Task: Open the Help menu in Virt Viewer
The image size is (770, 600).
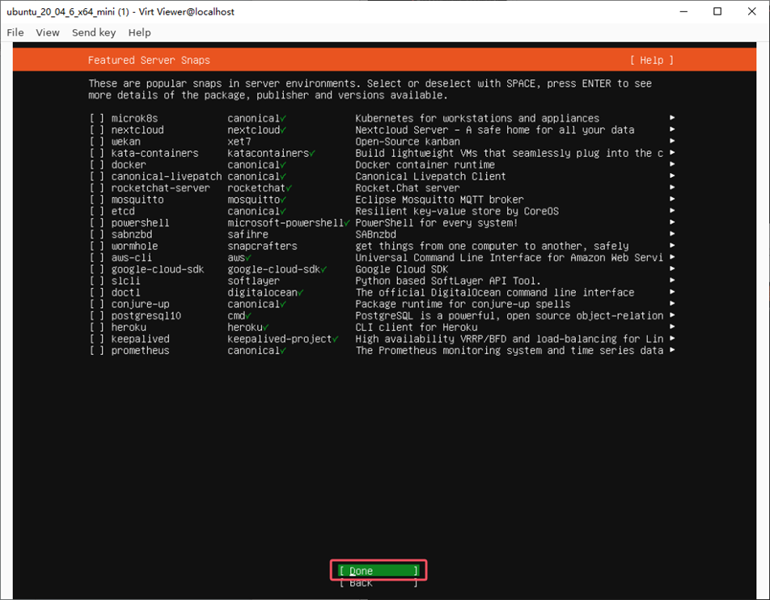Action: [139, 32]
